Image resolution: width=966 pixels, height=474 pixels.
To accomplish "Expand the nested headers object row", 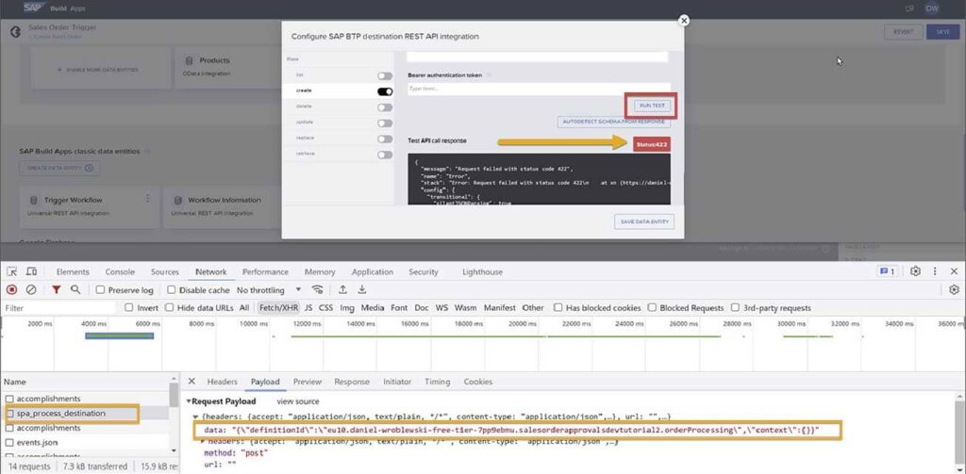I will tap(204, 441).
